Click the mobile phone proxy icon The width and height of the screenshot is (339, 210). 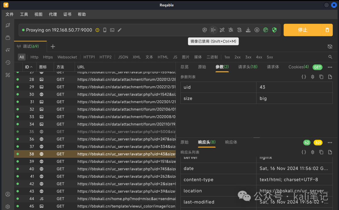(105, 30)
